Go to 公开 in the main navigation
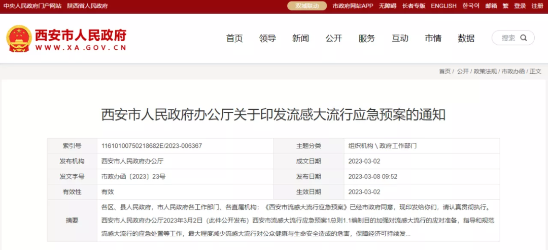This screenshot has height=250, width=548. pyautogui.click(x=334, y=39)
